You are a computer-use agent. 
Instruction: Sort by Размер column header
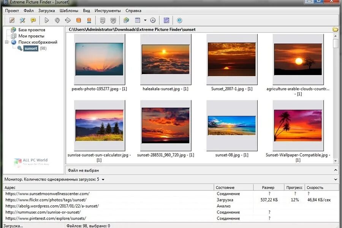269,187
